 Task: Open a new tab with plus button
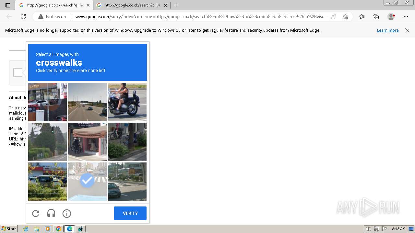point(176,5)
